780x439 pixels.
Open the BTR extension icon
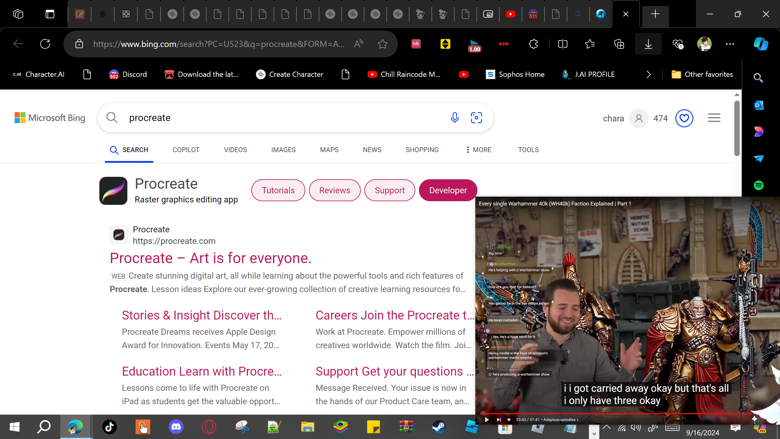point(504,44)
